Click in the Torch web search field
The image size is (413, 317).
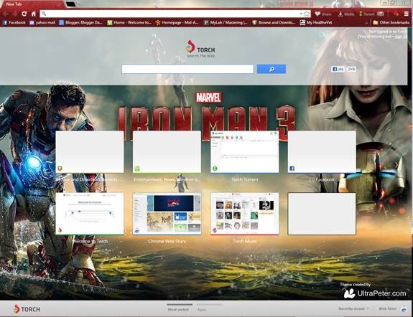point(187,69)
